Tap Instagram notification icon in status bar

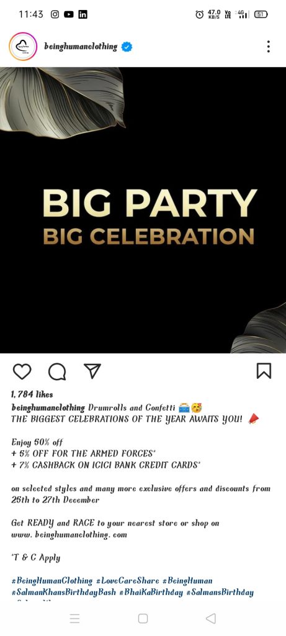click(x=55, y=14)
